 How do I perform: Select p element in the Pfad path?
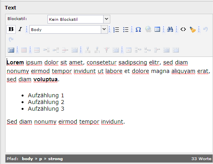(x=40, y=159)
